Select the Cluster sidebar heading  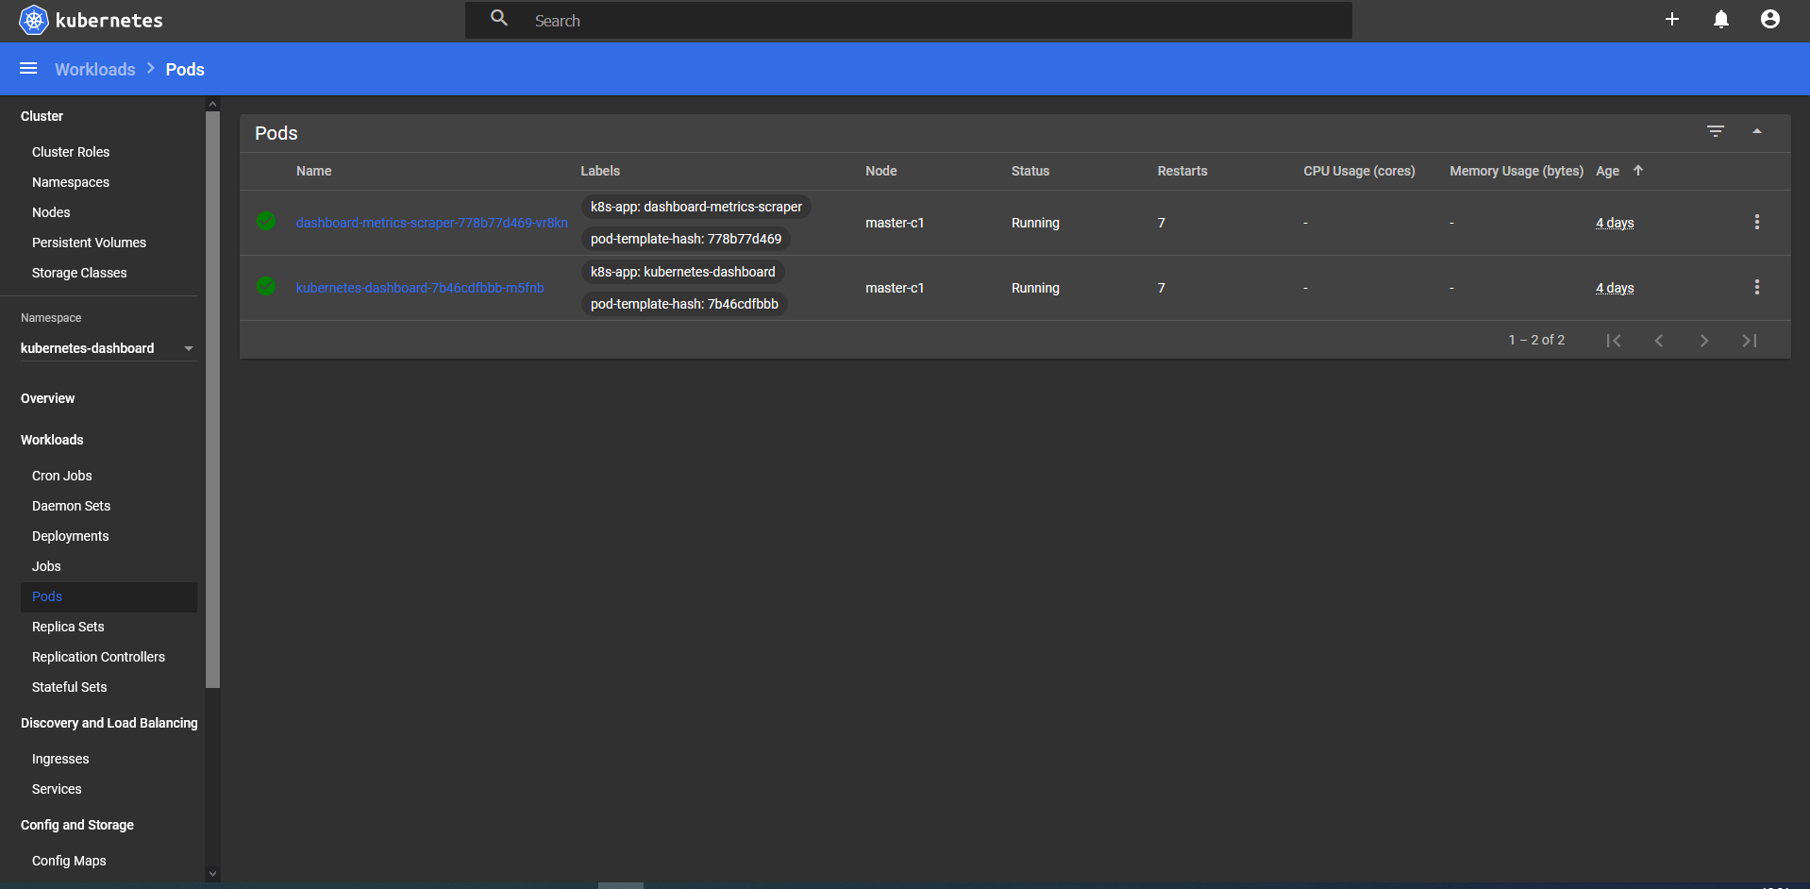(42, 116)
